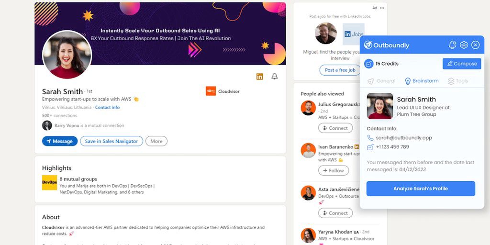
Task: Connect with Asta Jaruševičienė
Action: coord(335,213)
